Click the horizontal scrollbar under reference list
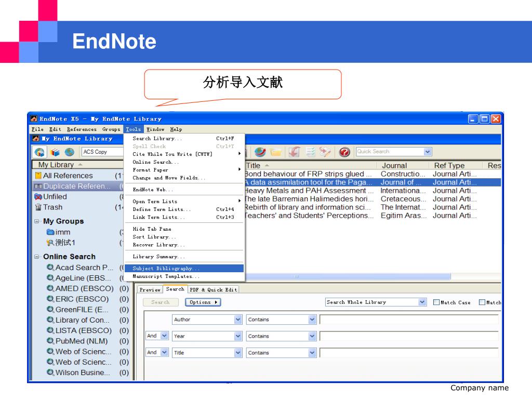 348,276
